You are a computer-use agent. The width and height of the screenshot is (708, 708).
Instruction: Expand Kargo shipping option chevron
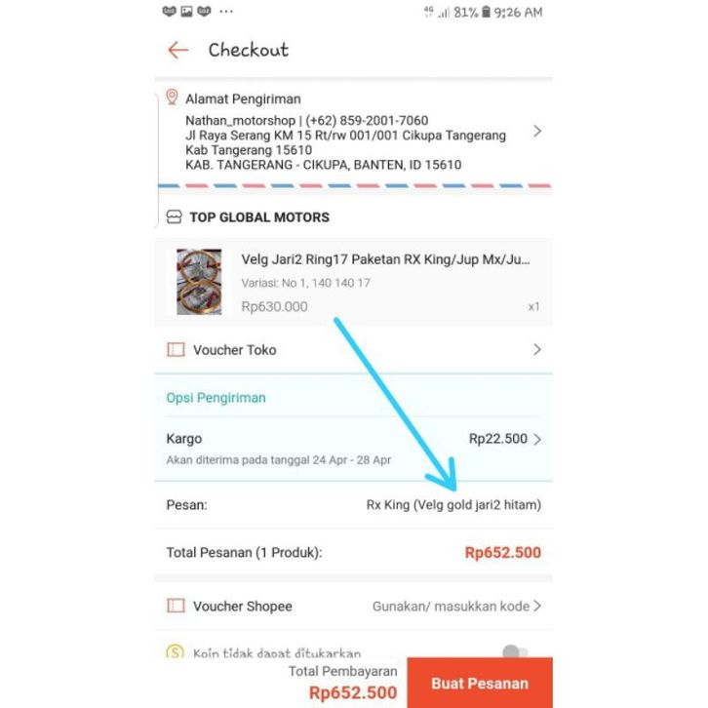pyautogui.click(x=537, y=439)
